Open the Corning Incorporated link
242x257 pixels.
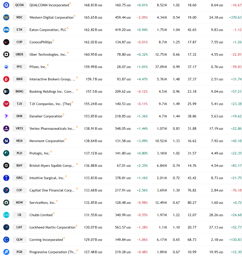pos(46,240)
